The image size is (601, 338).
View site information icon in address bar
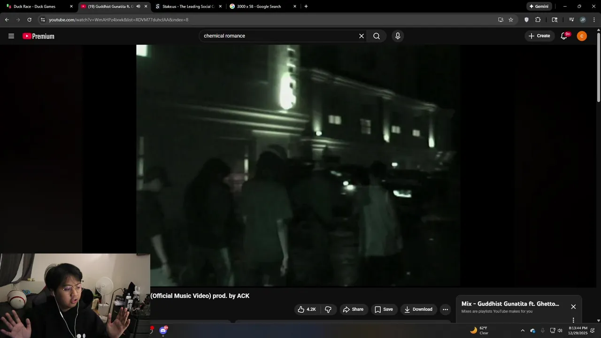point(43,20)
